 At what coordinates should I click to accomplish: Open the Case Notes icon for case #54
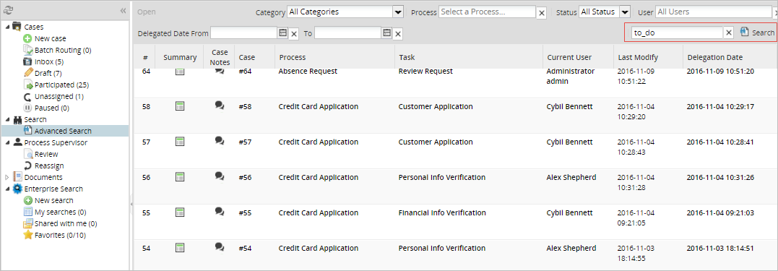click(x=220, y=246)
